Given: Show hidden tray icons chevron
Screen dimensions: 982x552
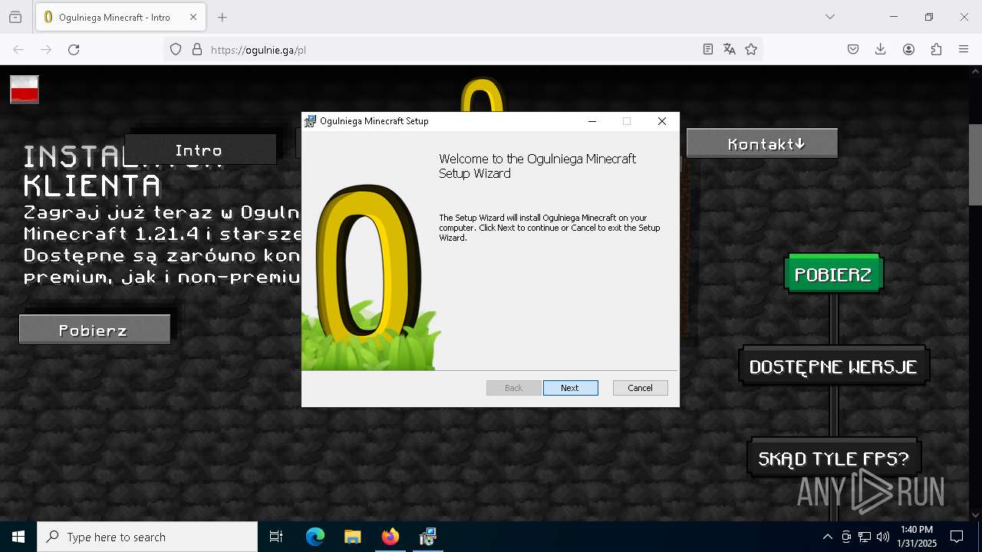Looking at the screenshot, I should coord(827,537).
